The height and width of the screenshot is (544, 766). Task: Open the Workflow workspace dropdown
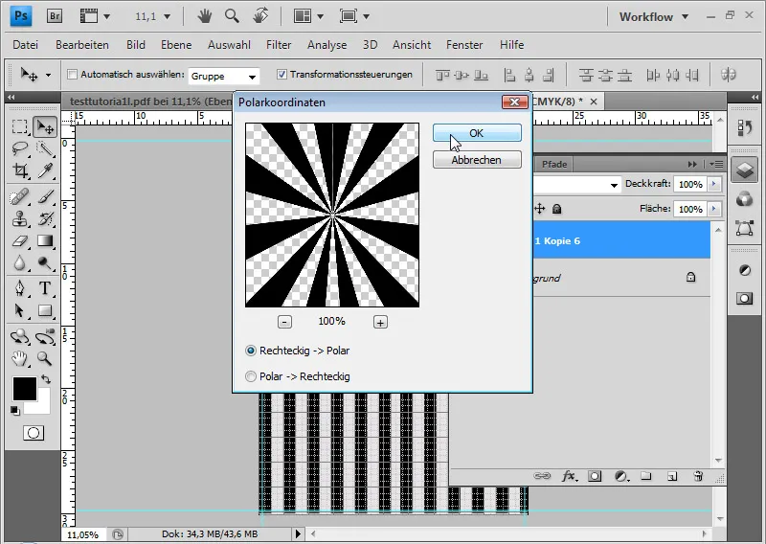[x=654, y=16]
